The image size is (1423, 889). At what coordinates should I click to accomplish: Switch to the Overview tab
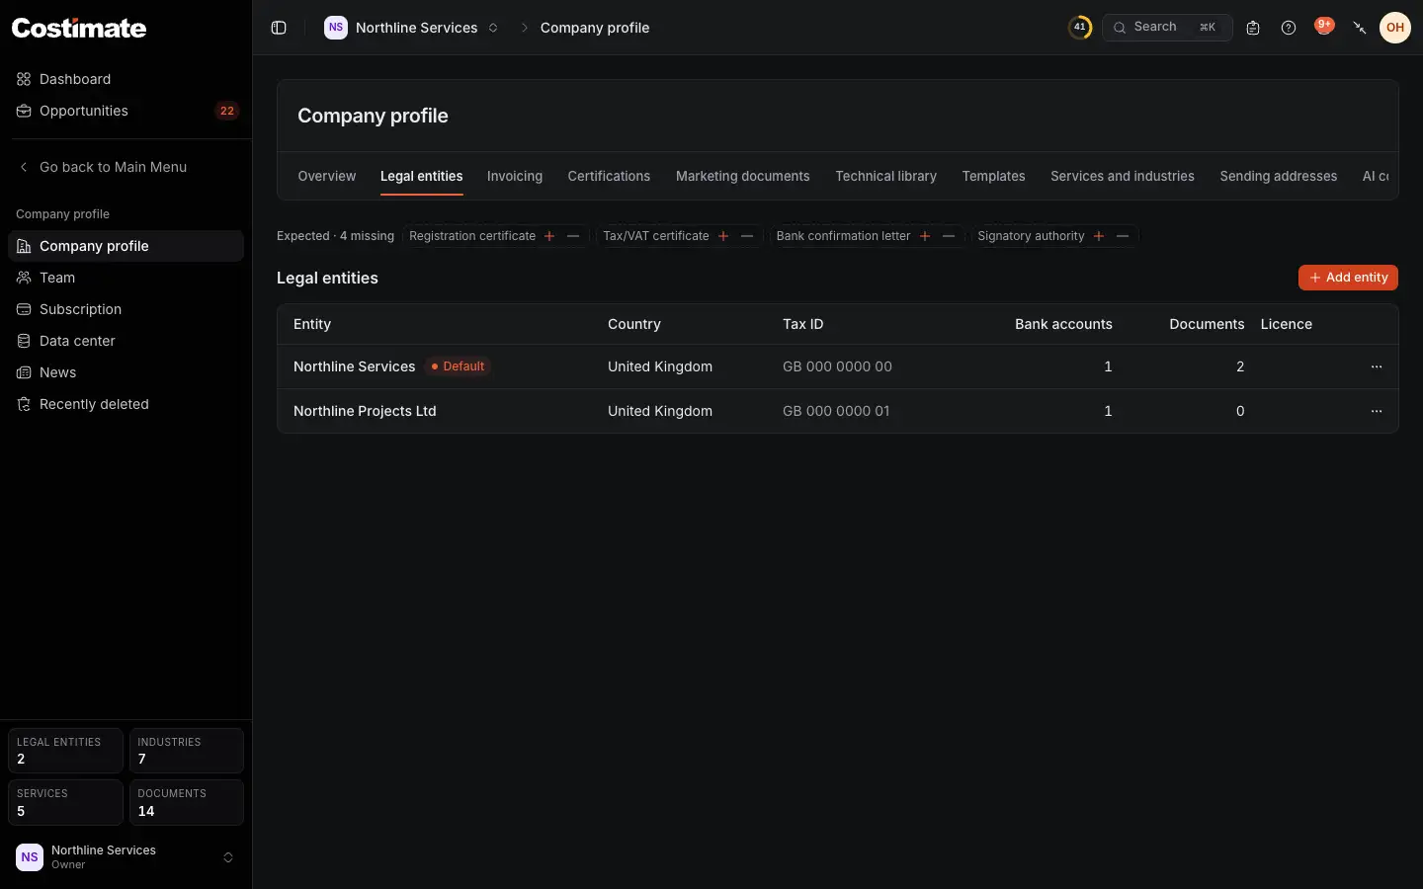tap(327, 177)
